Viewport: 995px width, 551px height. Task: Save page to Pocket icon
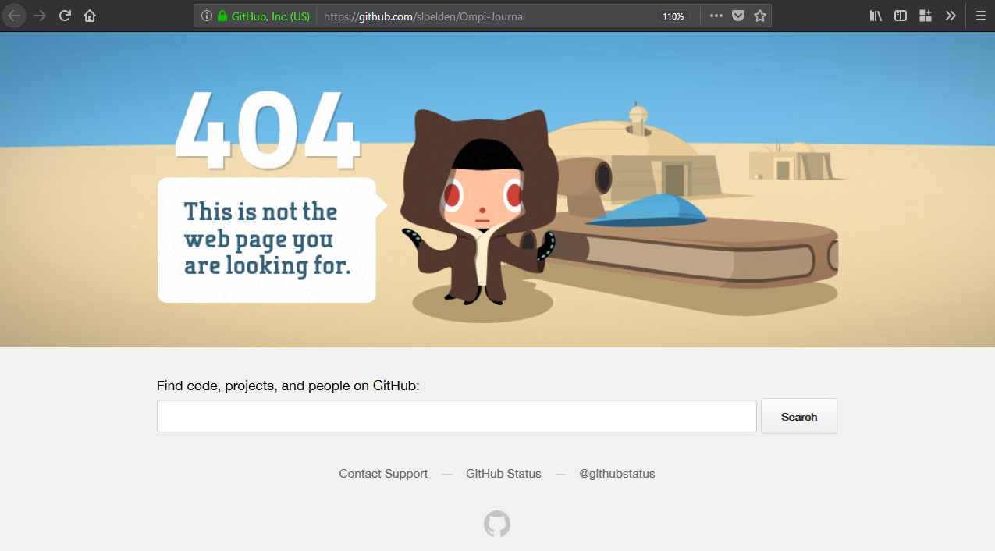(x=738, y=16)
